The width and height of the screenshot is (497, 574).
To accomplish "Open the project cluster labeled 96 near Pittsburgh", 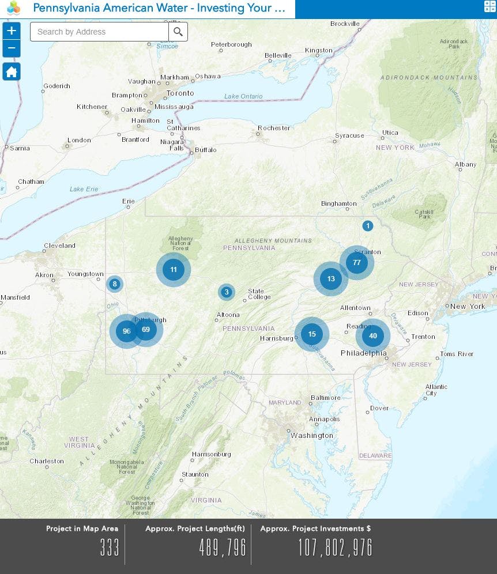I will tap(126, 331).
